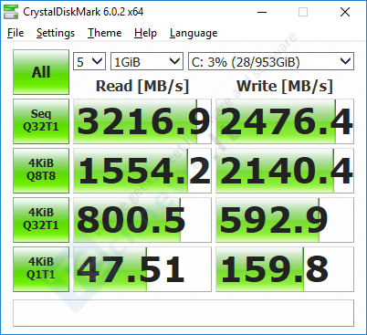Start the Seq Q32T1 test
This screenshot has width=367, height=335.
(41, 121)
